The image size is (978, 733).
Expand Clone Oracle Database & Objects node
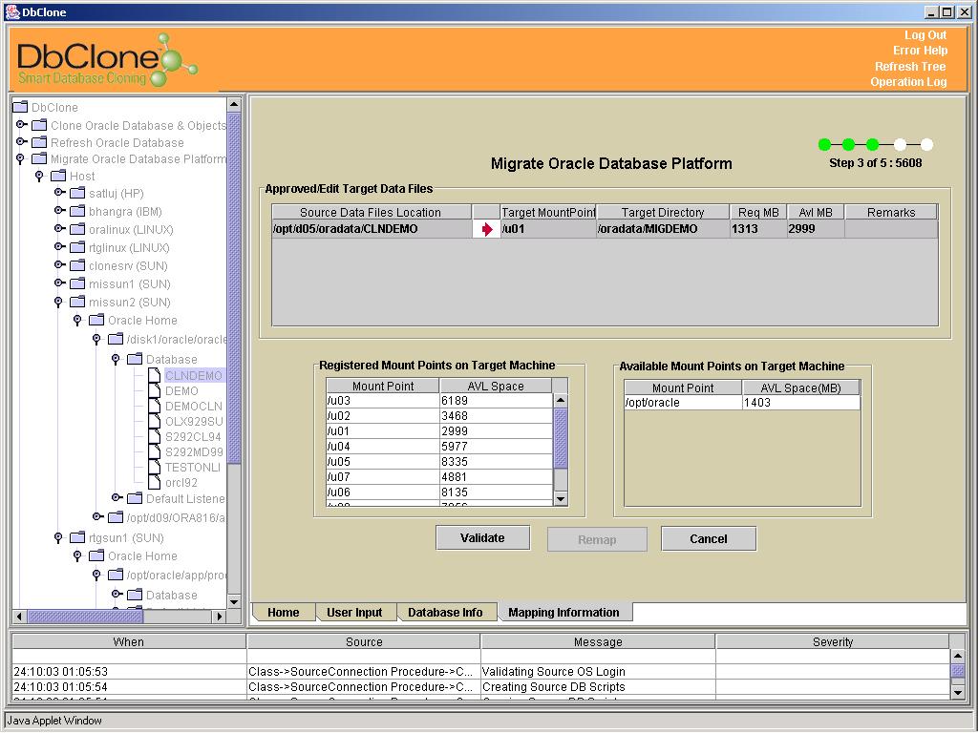(21, 125)
